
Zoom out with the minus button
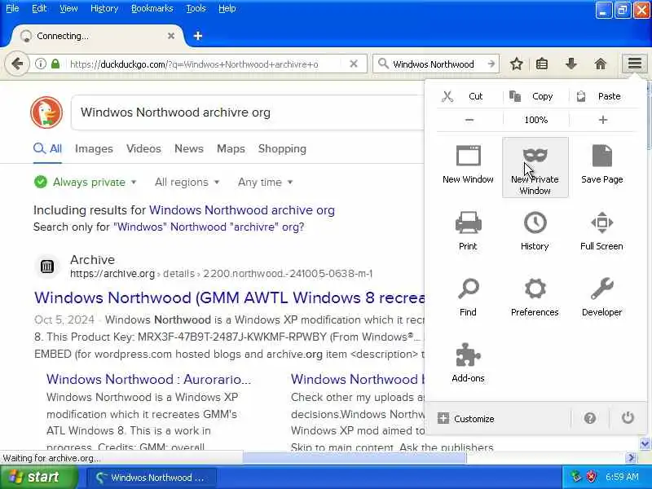pos(469,120)
